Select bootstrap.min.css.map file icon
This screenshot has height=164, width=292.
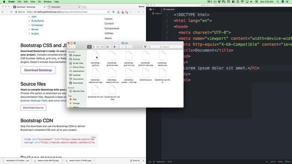click(x=112, y=90)
